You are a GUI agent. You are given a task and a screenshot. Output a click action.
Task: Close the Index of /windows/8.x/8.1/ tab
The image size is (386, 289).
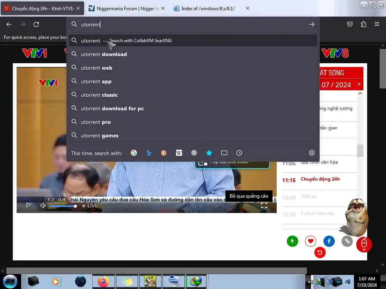[x=248, y=8]
